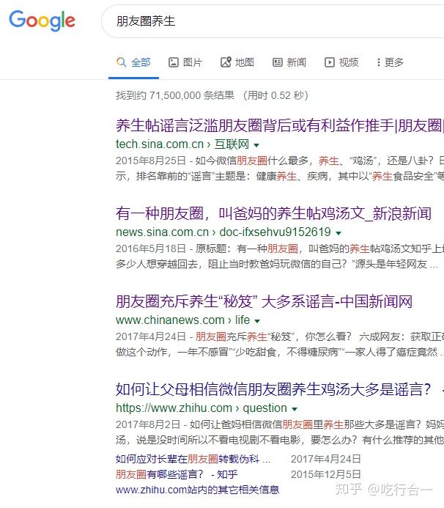The width and height of the screenshot is (444, 508).
Task: Click the date 2015年8月25日 in first snippet
Action: tap(151, 161)
